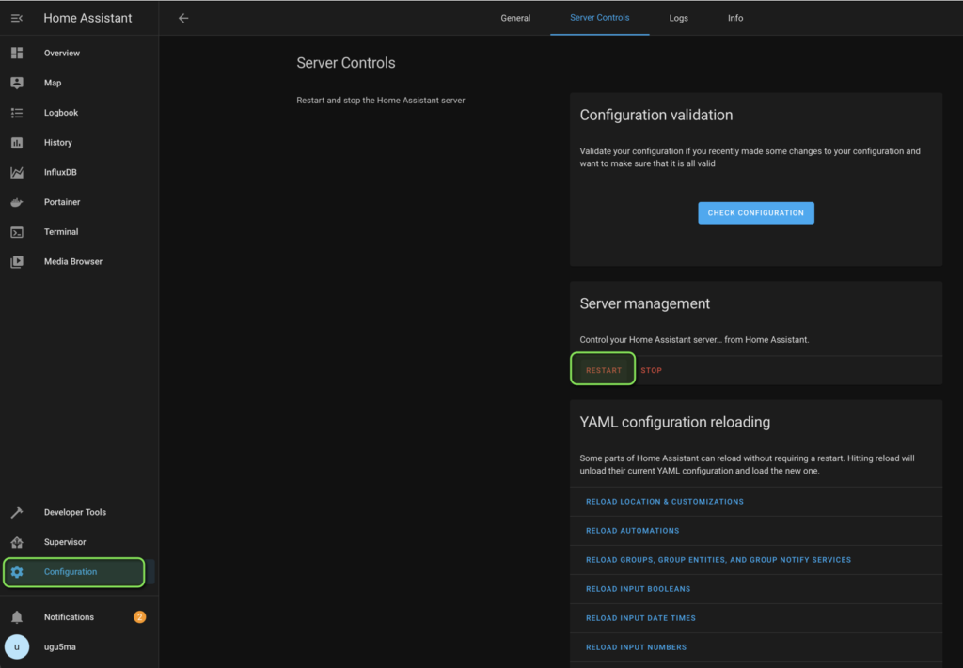Click the Notifications bell icon
Screen dimensions: 963x668
pyautogui.click(x=17, y=617)
